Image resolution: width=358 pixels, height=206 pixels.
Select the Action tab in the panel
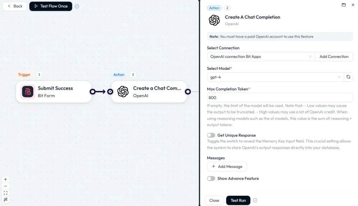pyautogui.click(x=214, y=8)
